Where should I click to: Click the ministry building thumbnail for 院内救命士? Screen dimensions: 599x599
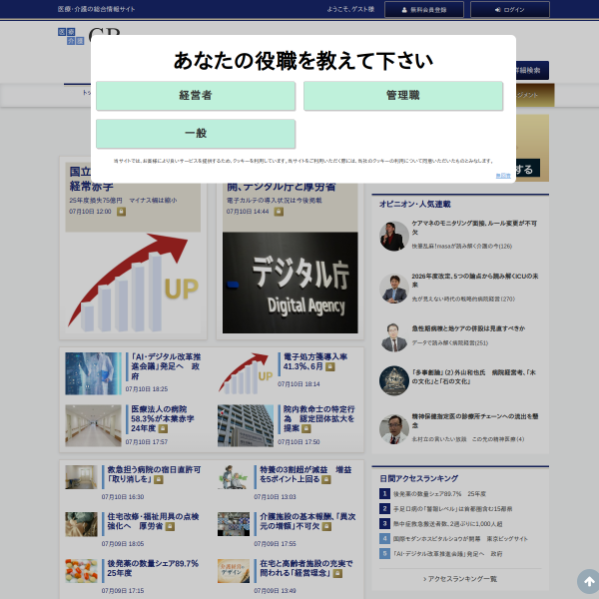pos(246,426)
